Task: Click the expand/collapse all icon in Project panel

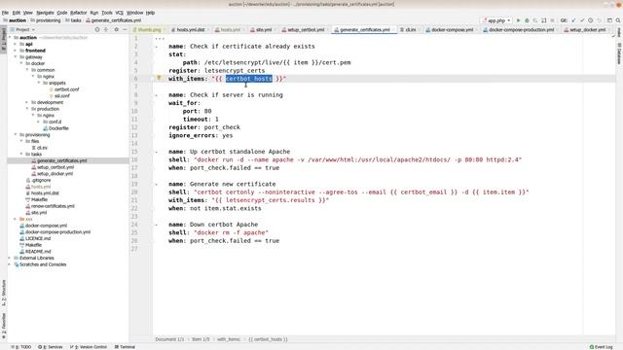Action: coord(106,29)
